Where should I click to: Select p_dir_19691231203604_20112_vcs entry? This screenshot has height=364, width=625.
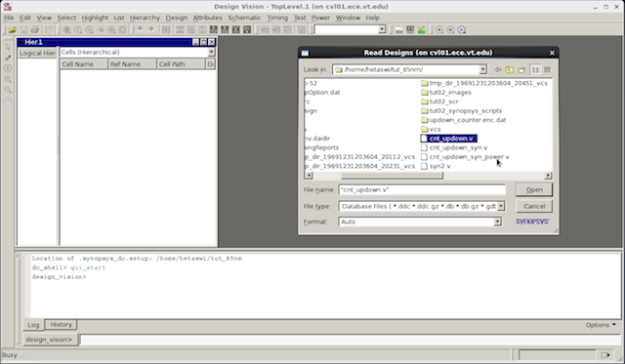point(359,157)
